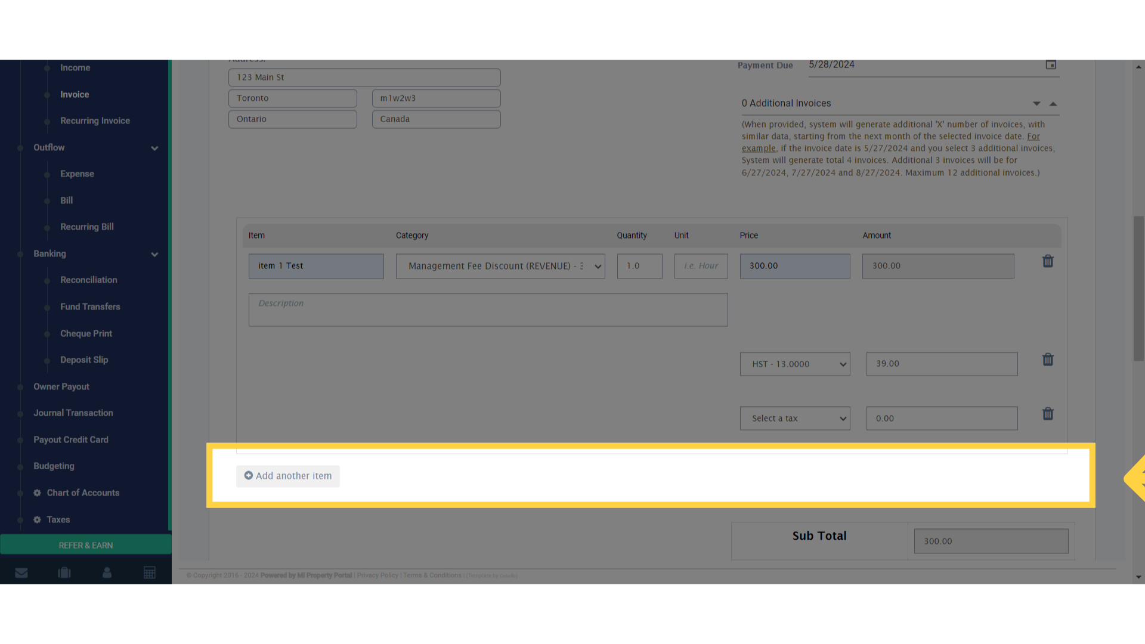1145x644 pixels.
Task: Click the trash icon beside the HST tax row
Action: coord(1048,360)
